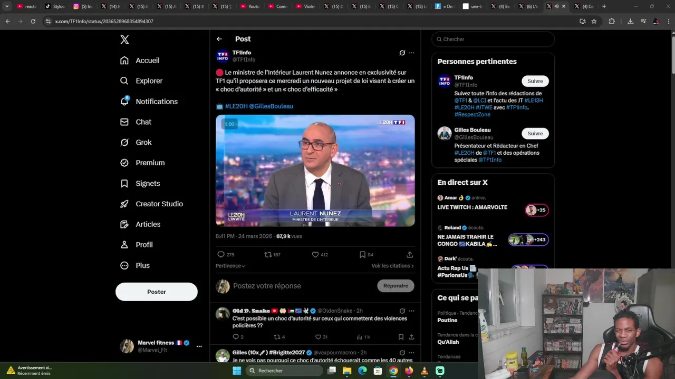
Task: Open Profil page
Action: pyautogui.click(x=136, y=245)
